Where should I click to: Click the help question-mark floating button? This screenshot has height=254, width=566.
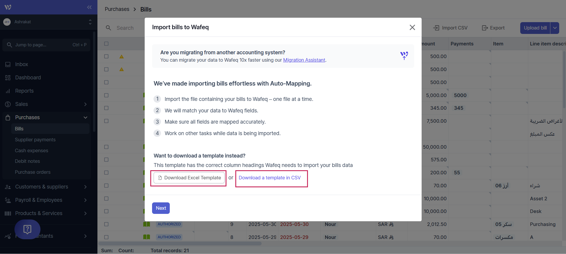click(x=27, y=229)
